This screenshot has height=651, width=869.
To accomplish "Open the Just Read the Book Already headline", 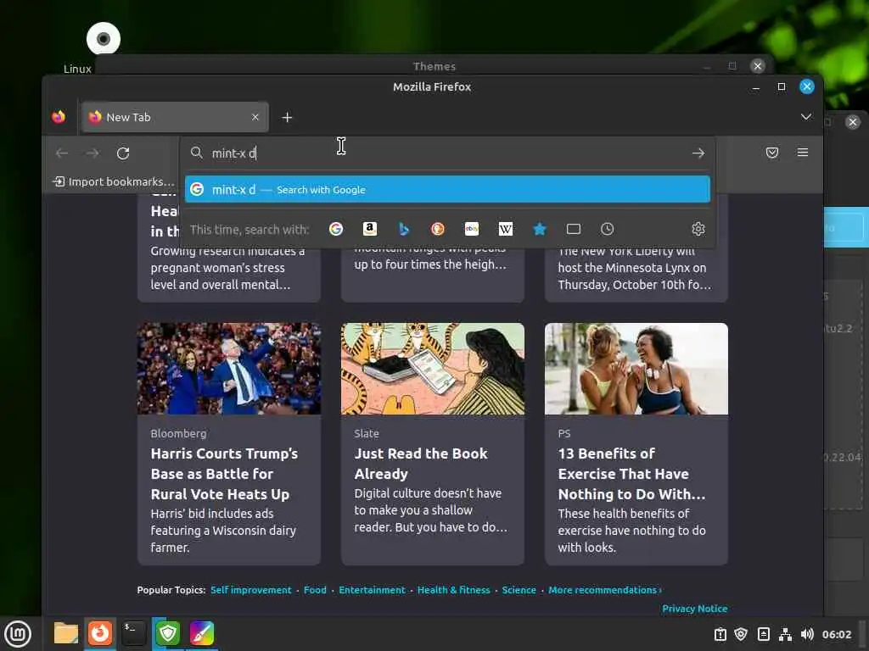I will [x=421, y=464].
